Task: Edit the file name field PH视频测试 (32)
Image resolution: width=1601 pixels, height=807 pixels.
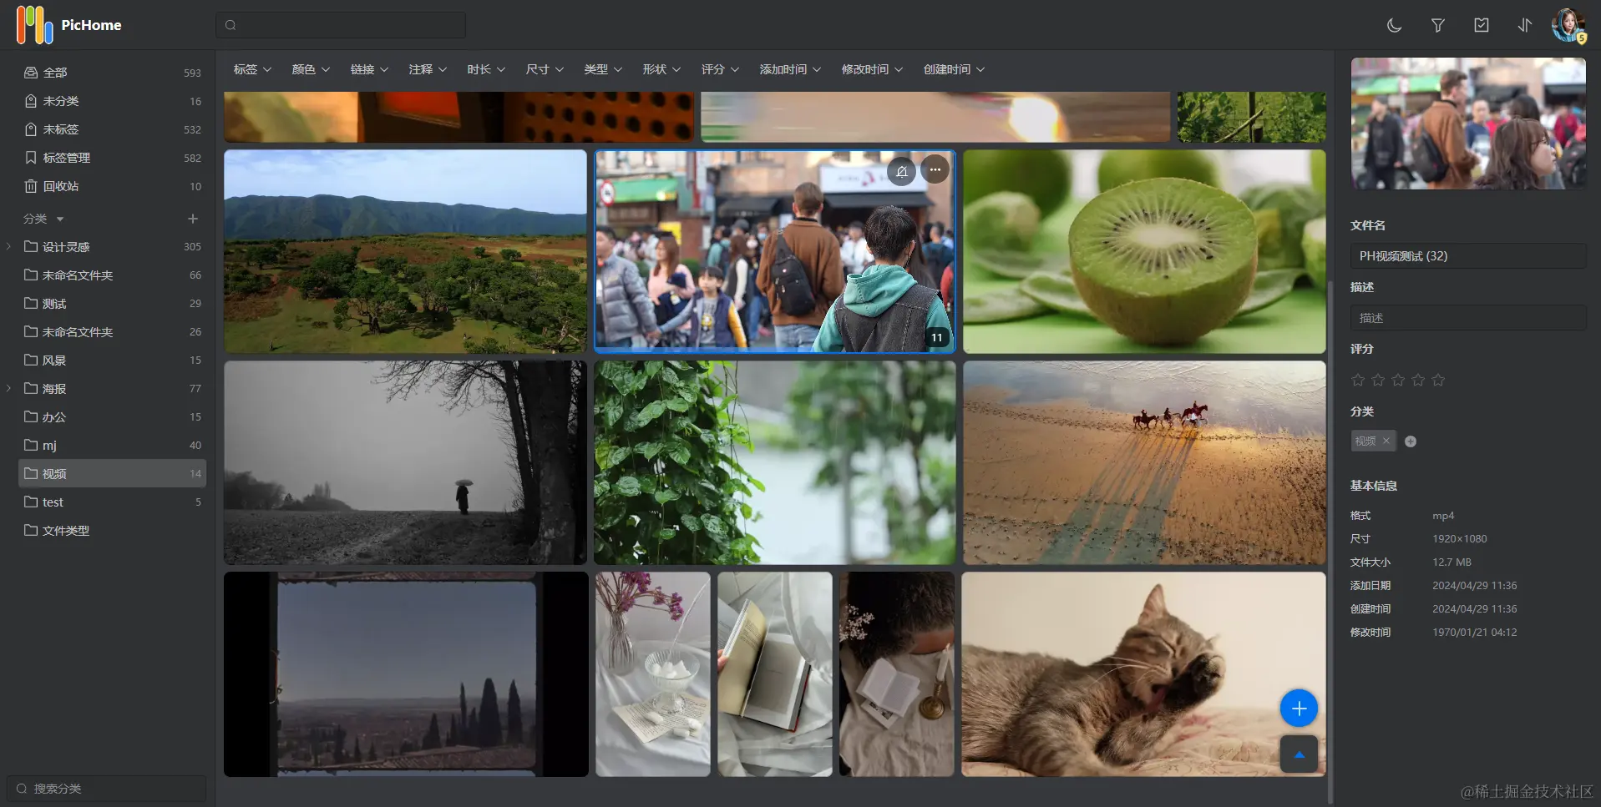Action: (x=1467, y=256)
